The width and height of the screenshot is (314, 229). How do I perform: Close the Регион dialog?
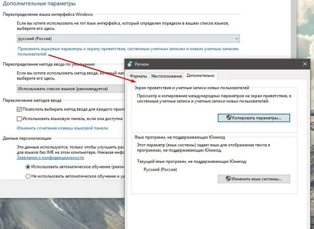tap(305, 64)
